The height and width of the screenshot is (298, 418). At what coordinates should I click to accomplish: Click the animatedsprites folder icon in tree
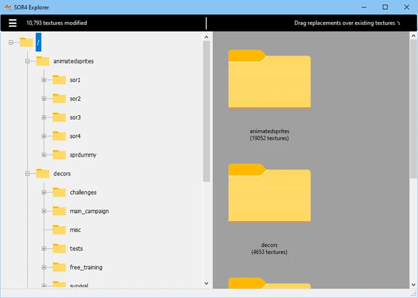tap(43, 61)
